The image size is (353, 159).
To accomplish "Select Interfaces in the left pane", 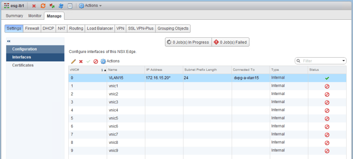I will pos(35,57).
